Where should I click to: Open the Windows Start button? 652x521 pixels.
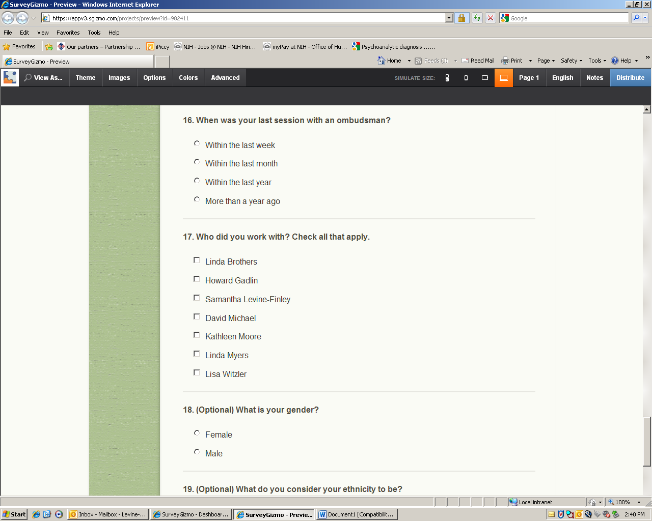point(14,514)
